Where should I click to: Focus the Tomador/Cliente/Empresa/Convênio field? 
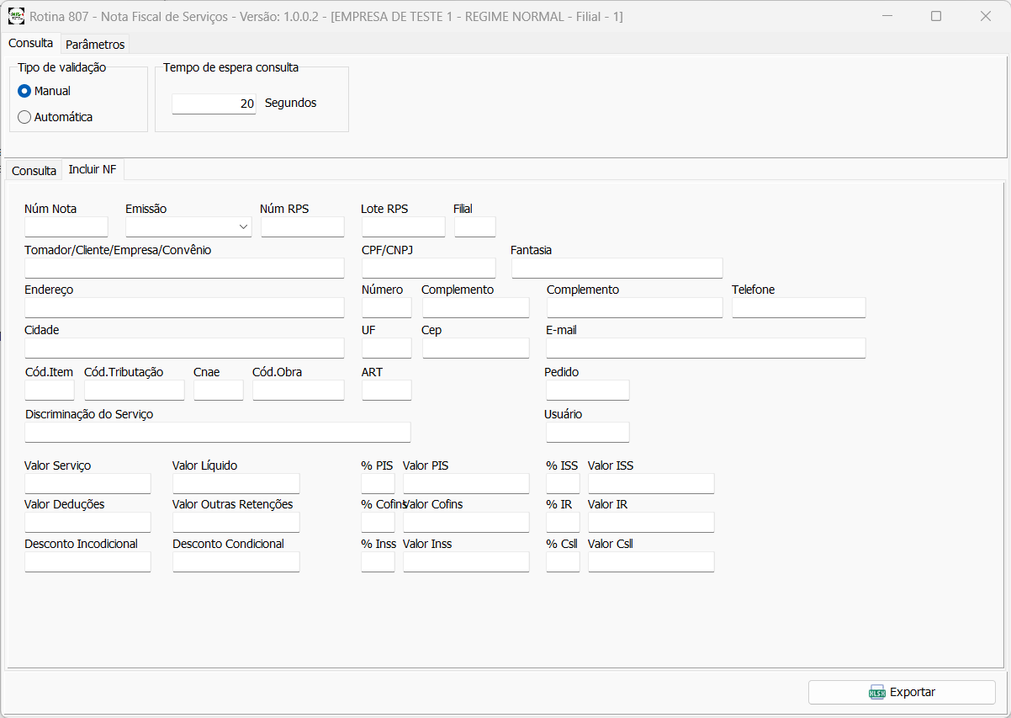184,268
